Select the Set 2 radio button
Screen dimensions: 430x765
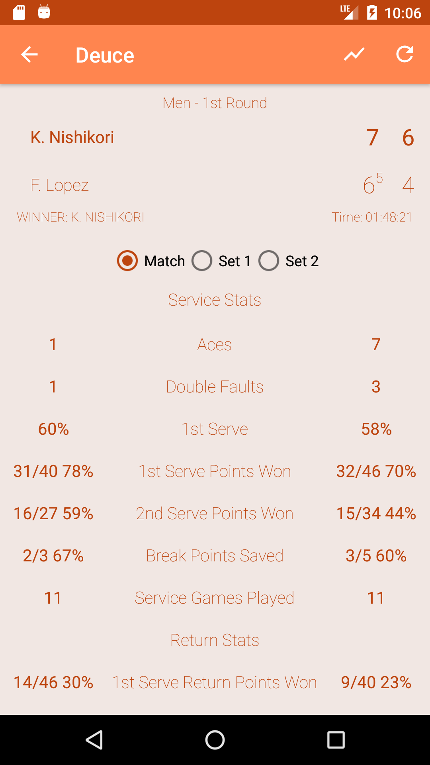click(x=269, y=261)
